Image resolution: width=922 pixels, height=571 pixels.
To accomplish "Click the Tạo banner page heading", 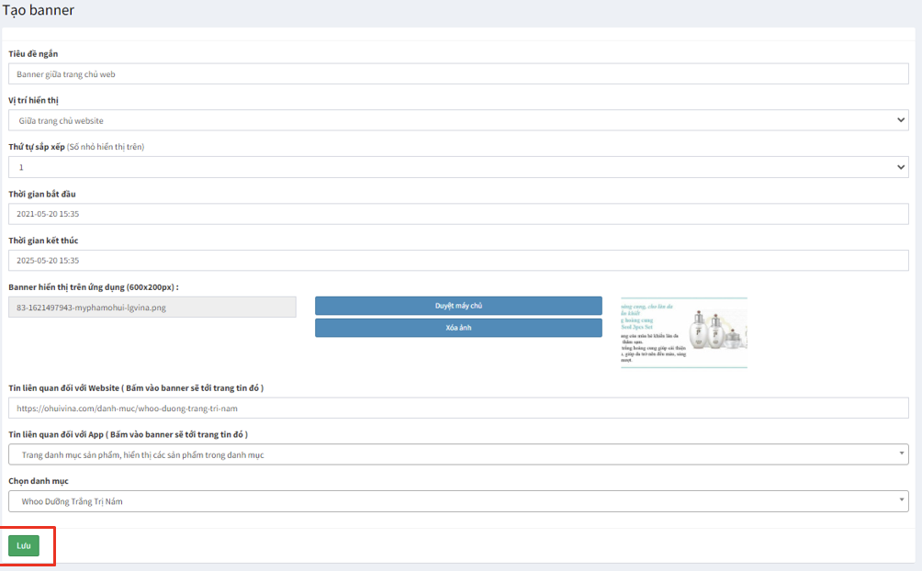I will (39, 11).
